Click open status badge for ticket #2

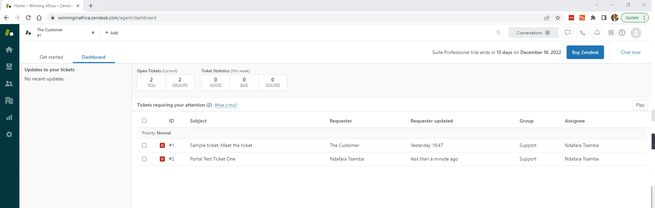(x=162, y=159)
